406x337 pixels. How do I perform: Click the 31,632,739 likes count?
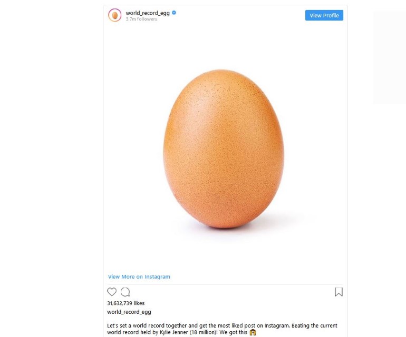click(125, 303)
